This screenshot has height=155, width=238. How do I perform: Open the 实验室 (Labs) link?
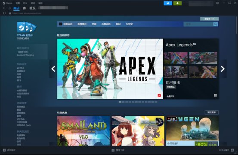129,24
